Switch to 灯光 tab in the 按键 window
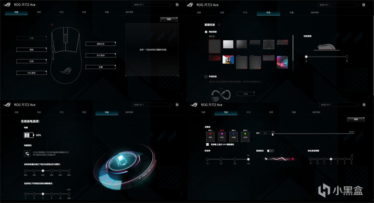 coord(62,12)
